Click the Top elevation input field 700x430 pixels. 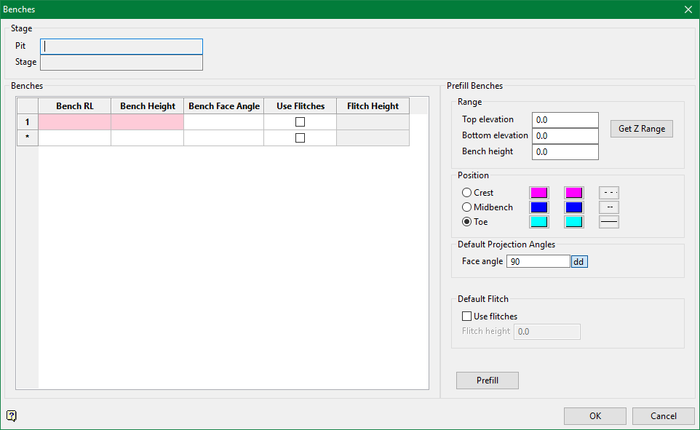pyautogui.click(x=565, y=120)
